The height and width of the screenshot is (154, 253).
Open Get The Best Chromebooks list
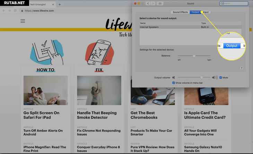click(x=144, y=115)
